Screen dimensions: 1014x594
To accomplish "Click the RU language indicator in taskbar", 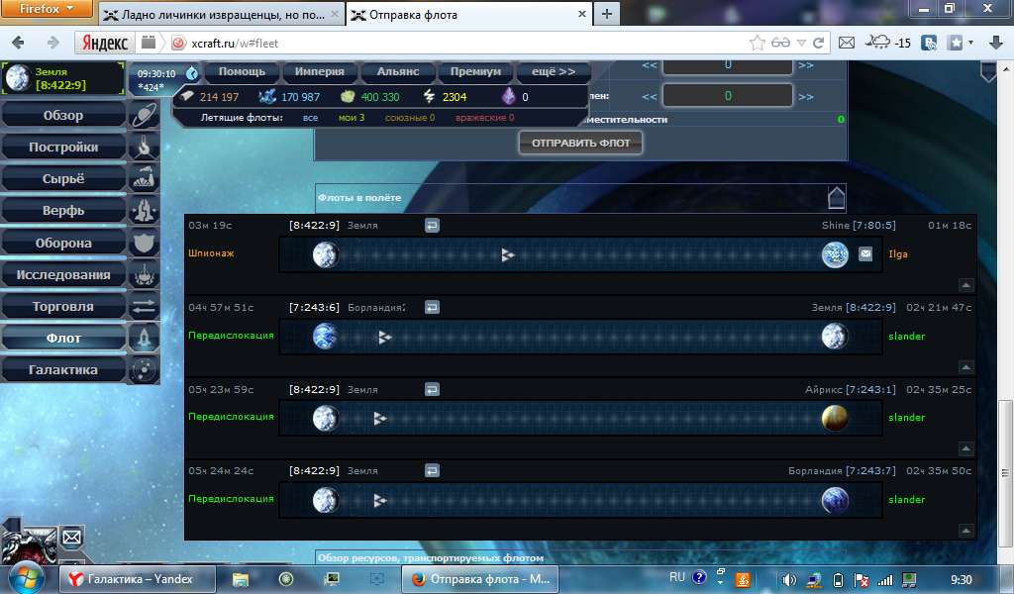I will pos(677,577).
